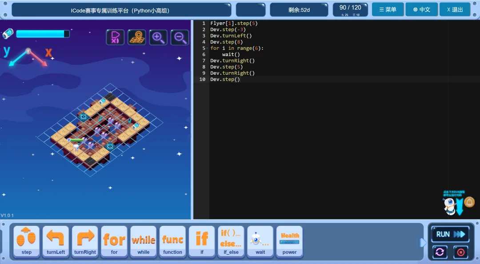Expand the block palette right arrow
This screenshot has width=480, height=264.
[x=423, y=243]
